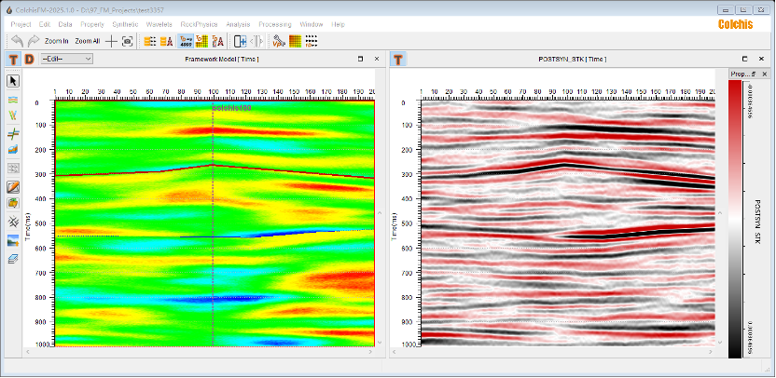Image resolution: width=776 pixels, height=378 pixels.
Task: Click the POSTSYN_STK horizontal scrollbar
Action: [x=553, y=351]
